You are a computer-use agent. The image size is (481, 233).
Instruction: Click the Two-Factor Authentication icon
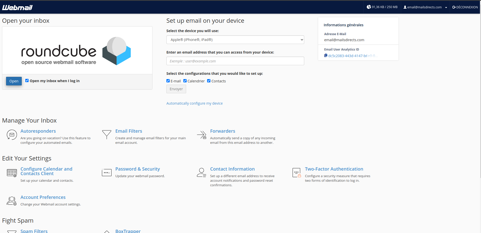296,173
